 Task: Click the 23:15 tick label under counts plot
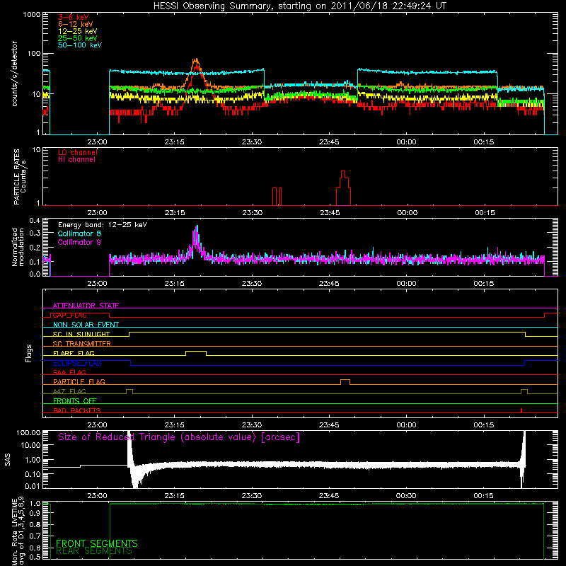174,142
